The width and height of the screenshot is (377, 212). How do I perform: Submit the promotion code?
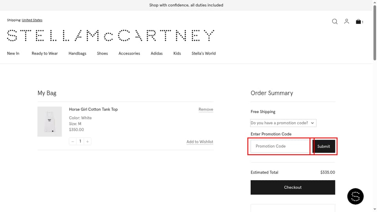tap(324, 146)
